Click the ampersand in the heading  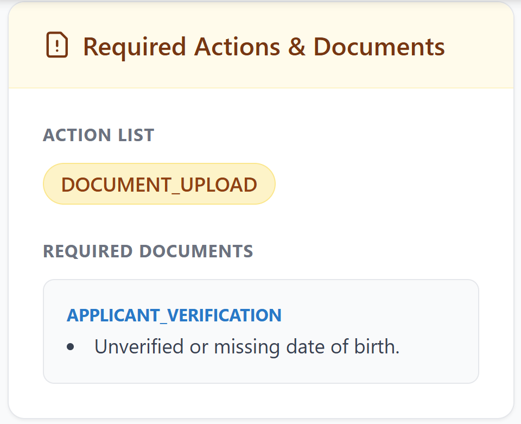click(x=296, y=47)
